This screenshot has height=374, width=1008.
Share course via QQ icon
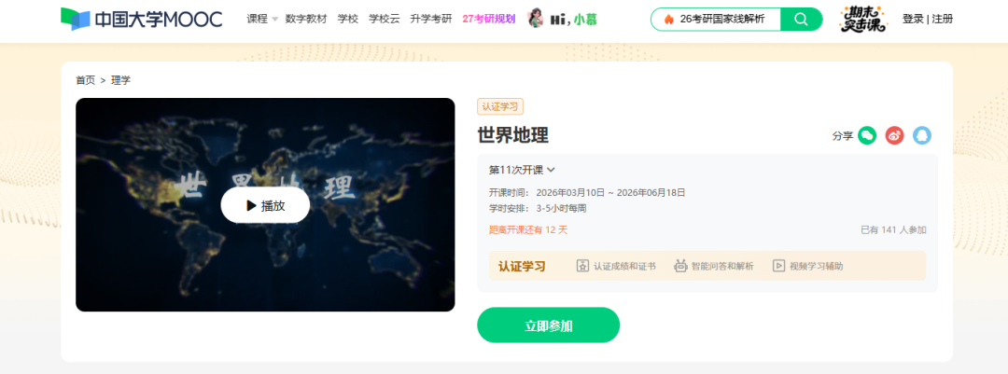(x=922, y=135)
